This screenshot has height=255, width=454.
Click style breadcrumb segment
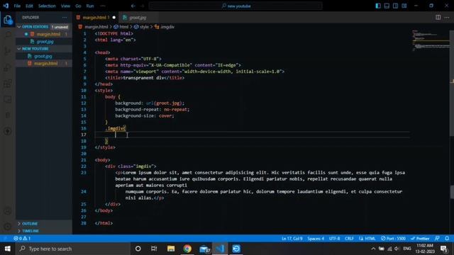click(144, 27)
